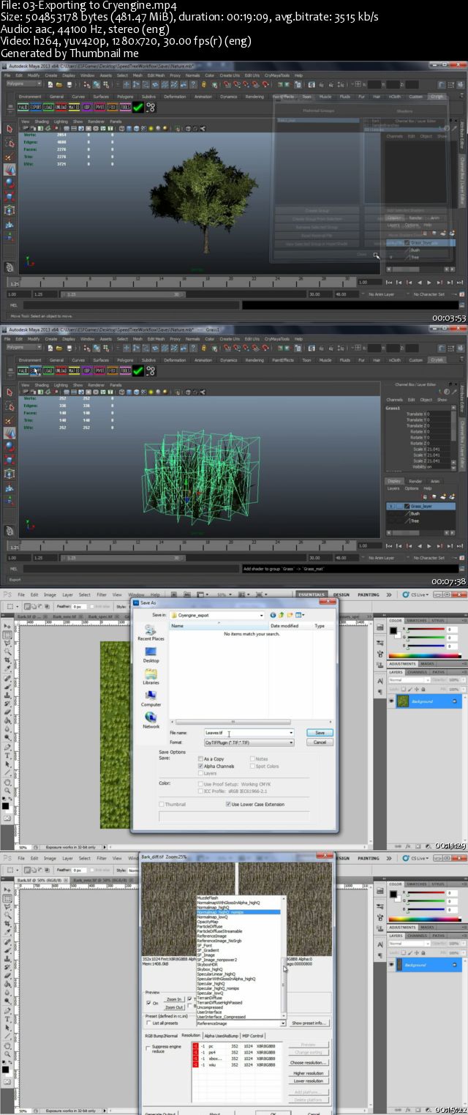Viewport: 468px width, 1115px height.
Task: Click the Network icon in Save As sidebar
Action: click(151, 720)
